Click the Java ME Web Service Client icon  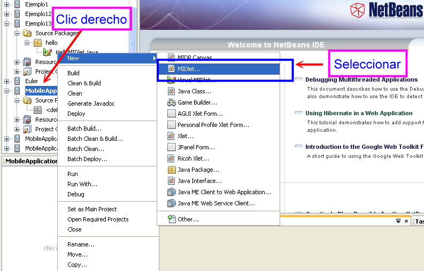coord(171,203)
